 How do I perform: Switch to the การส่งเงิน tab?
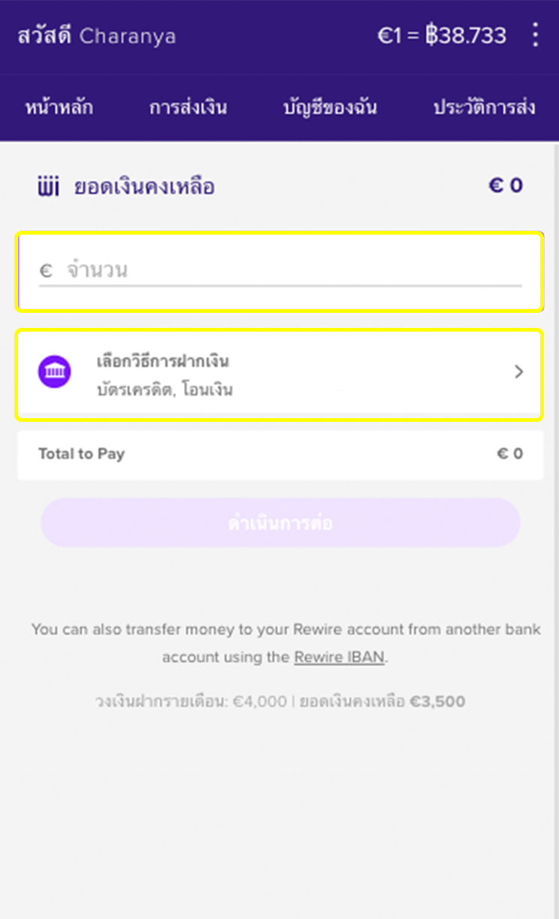(188, 108)
